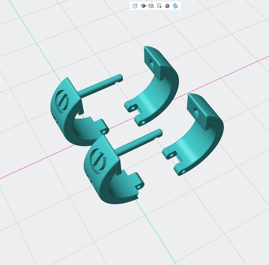Click the hole in the upper-right part's flat tab
The height and width of the screenshot is (265, 269).
point(151,63)
